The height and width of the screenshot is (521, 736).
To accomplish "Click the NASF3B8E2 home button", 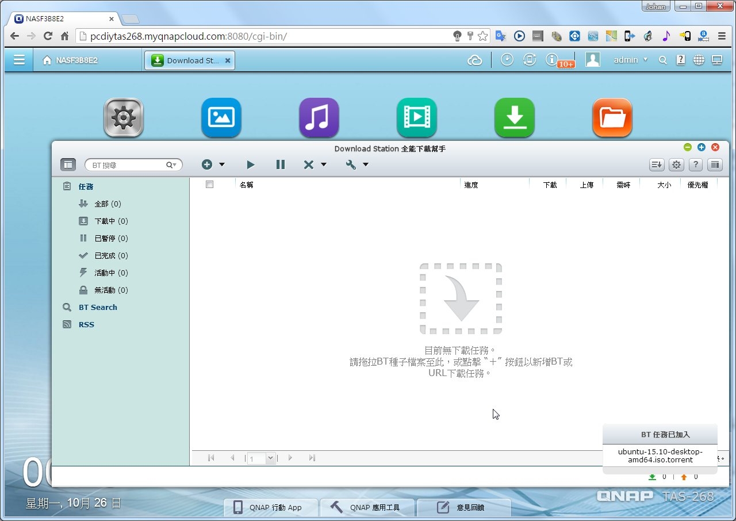I will pos(70,60).
